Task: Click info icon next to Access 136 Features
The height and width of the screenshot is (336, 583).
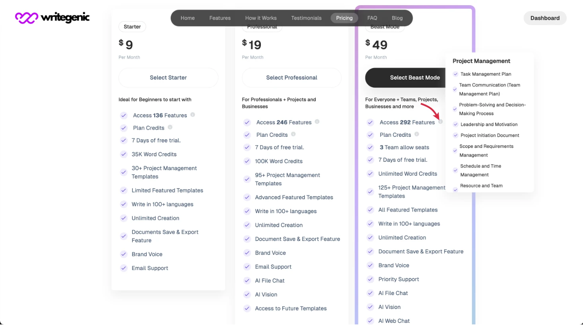Action: coord(192,115)
